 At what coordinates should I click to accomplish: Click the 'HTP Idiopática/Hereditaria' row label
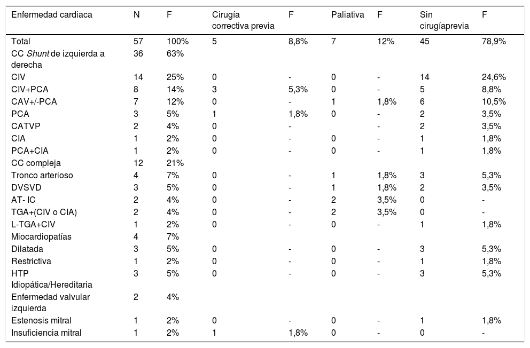click(48, 279)
